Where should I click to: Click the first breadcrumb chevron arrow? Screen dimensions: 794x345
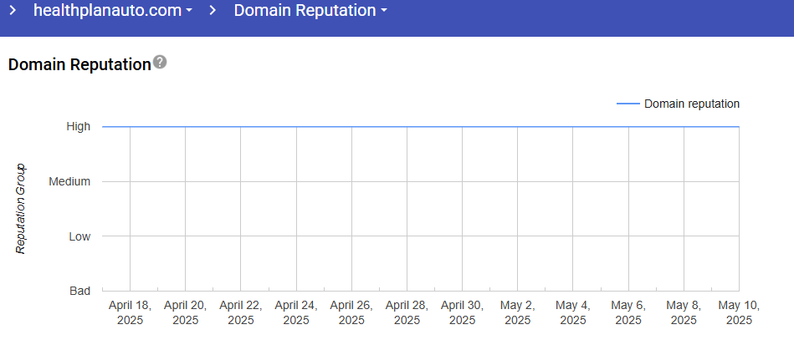[13, 11]
